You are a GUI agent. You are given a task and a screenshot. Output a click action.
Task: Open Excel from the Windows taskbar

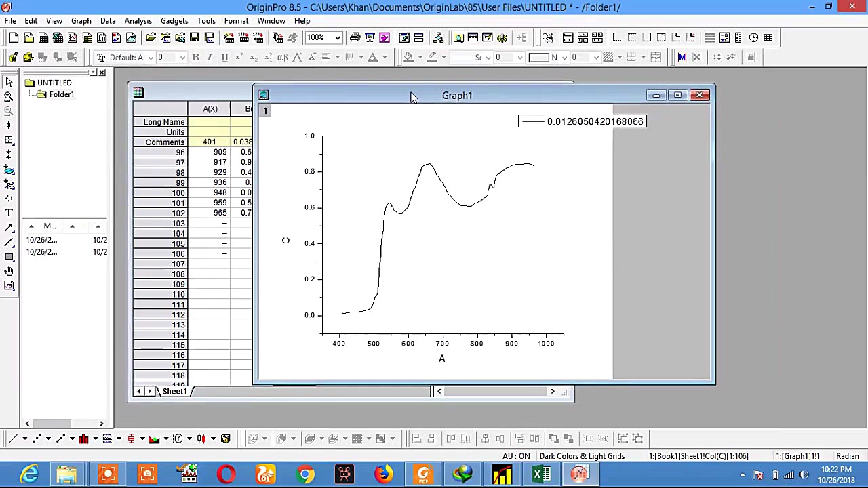click(540, 474)
